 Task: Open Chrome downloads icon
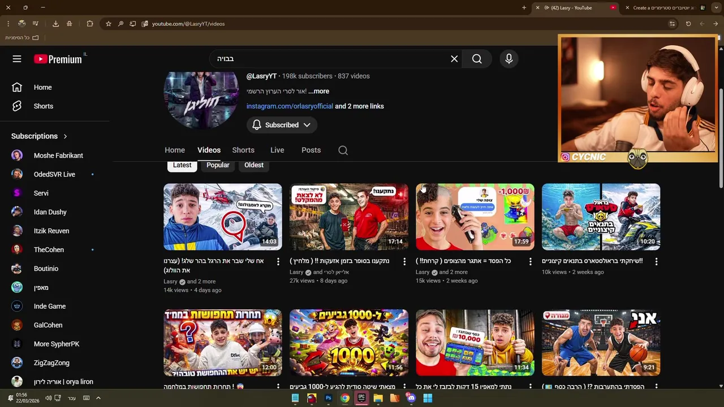point(55,24)
